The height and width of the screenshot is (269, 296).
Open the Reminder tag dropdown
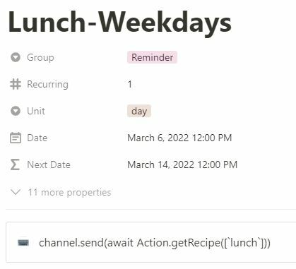tap(152, 57)
